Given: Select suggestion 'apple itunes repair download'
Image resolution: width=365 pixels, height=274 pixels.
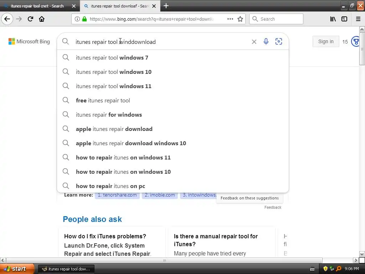Looking at the screenshot, I should [x=173, y=129].
